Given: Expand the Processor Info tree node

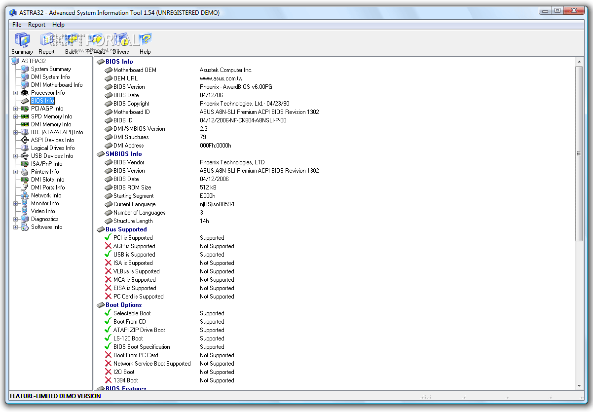Looking at the screenshot, I should coord(15,93).
